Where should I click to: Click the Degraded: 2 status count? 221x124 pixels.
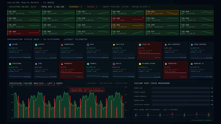76,7
